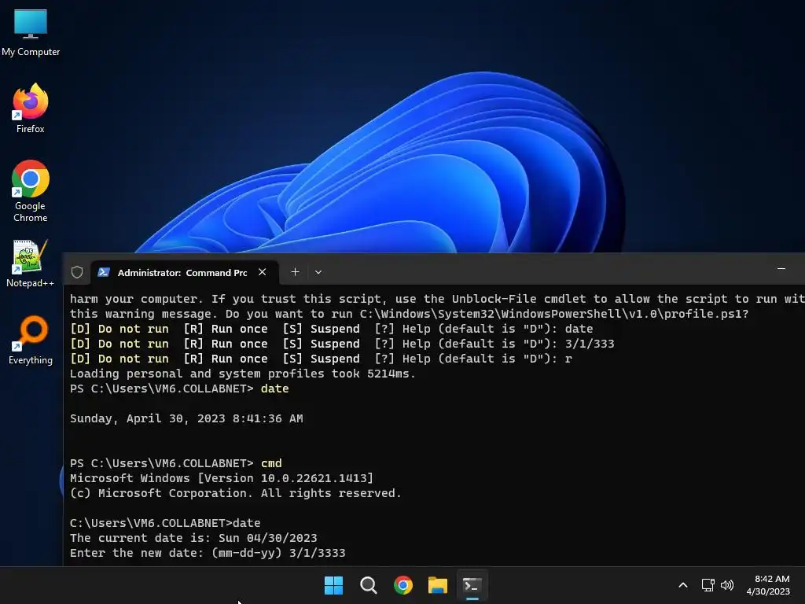Open File Explorer from the taskbar
Image resolution: width=805 pixels, height=604 pixels.
[438, 585]
